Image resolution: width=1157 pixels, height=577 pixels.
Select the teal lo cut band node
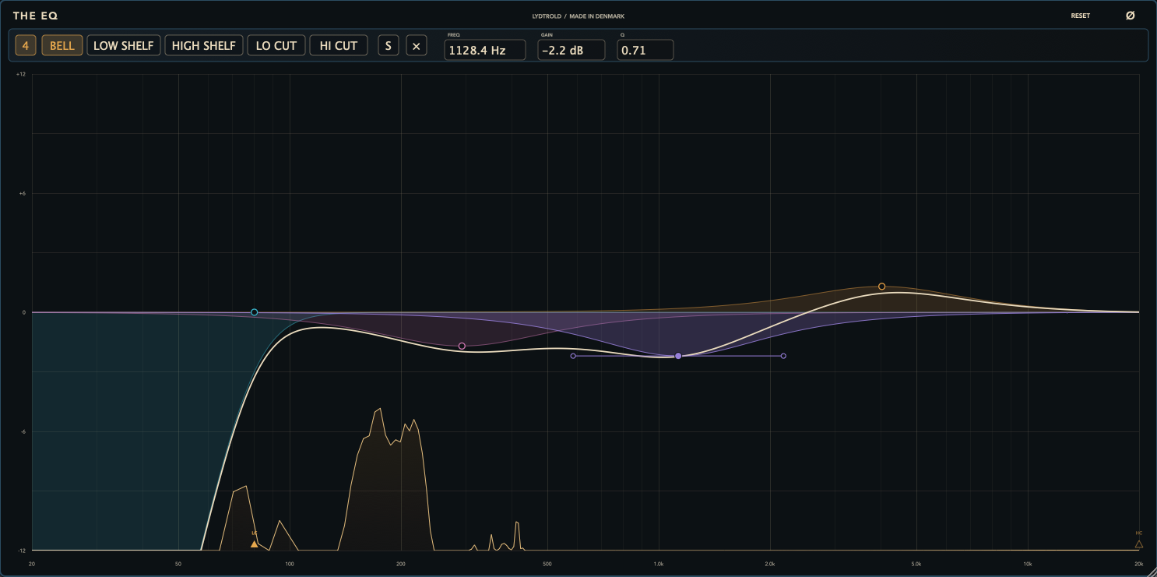[255, 312]
